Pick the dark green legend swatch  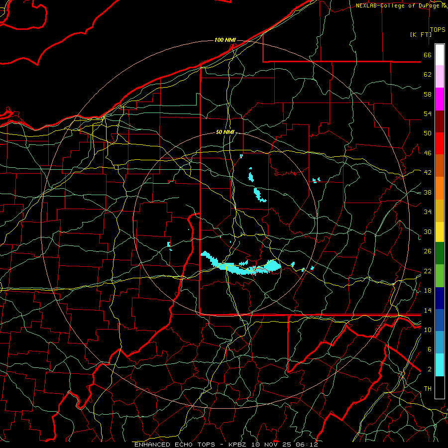tap(440, 253)
